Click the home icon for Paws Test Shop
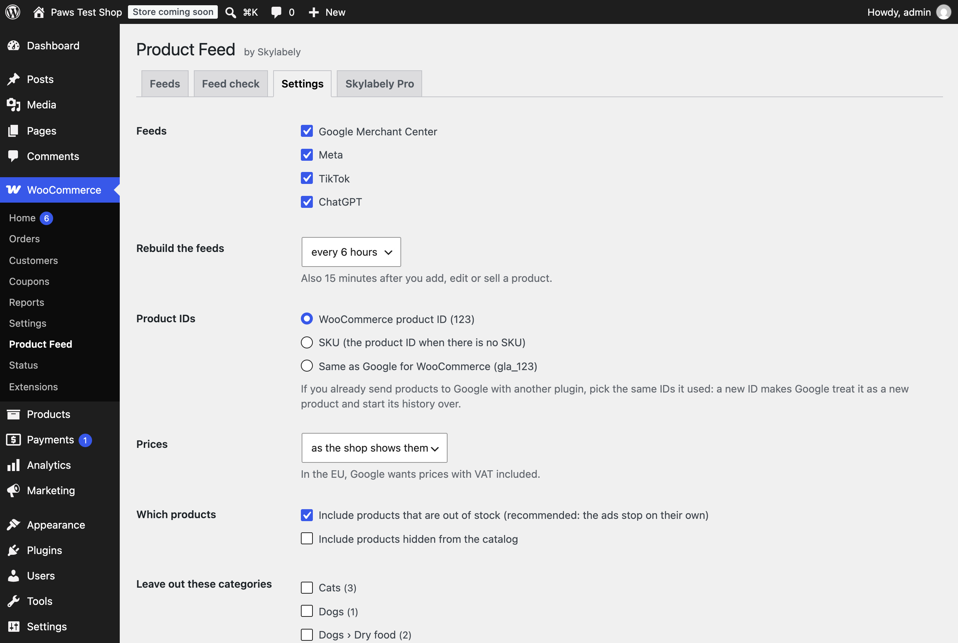This screenshot has width=958, height=643. click(39, 12)
